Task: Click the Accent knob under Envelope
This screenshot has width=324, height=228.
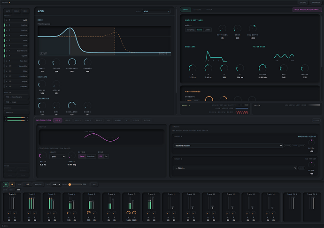Action: tap(56, 84)
